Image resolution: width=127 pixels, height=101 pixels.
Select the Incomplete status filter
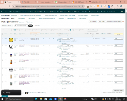pos(25,30)
